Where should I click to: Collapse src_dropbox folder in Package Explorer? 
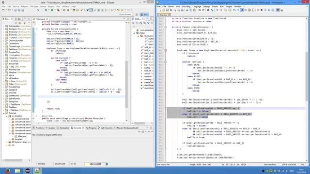[x=7, y=116]
